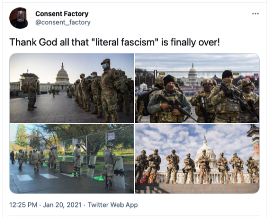Open the @consent_factory handle link
This screenshot has height=218, width=269.
pos(63,22)
